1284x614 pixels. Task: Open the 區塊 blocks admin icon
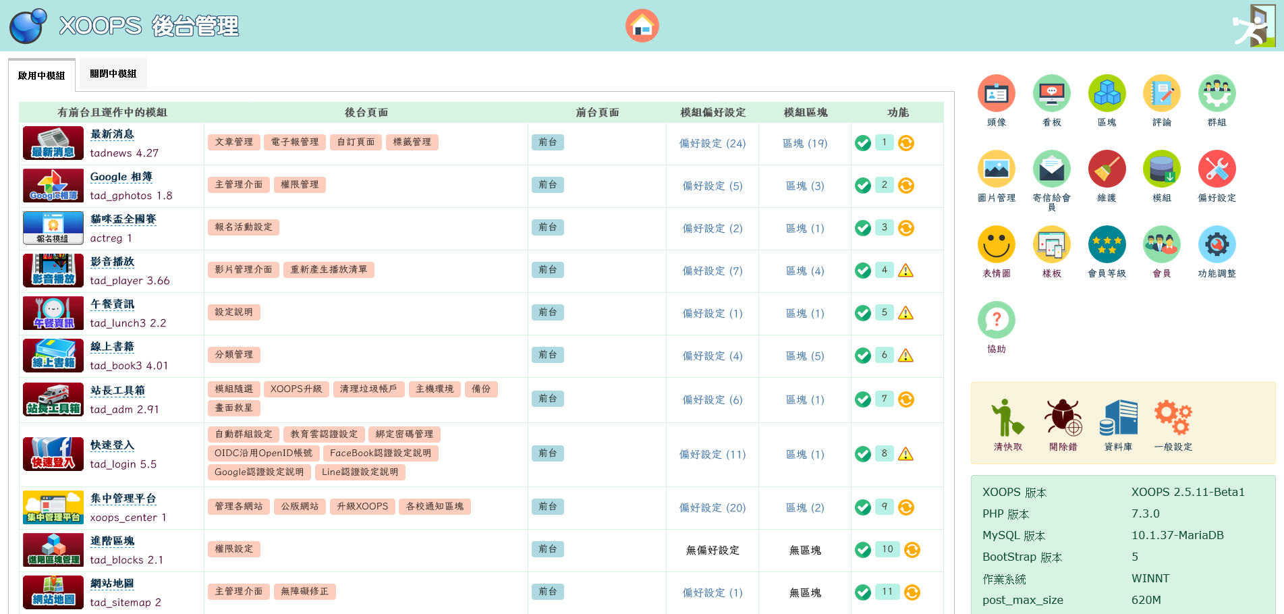[x=1107, y=94]
